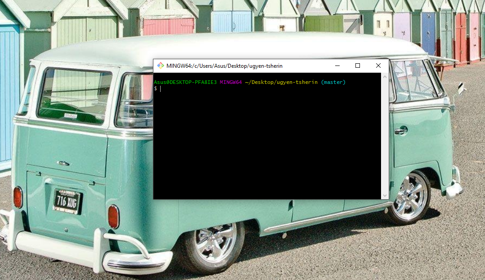The image size is (485, 280).
Task: Close the MINGW64 terminal window
Action: point(378,66)
